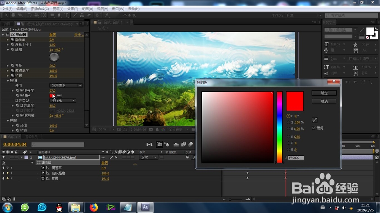
Task: Open the 文件(F) menu
Action: (7, 9)
